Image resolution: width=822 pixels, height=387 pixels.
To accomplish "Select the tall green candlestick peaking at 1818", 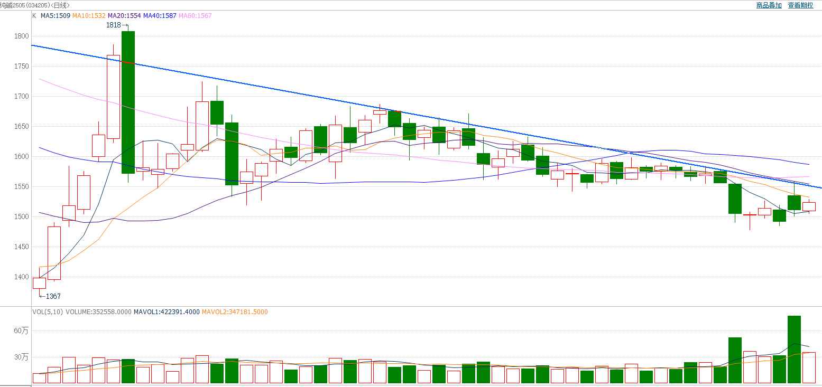I will (128, 102).
